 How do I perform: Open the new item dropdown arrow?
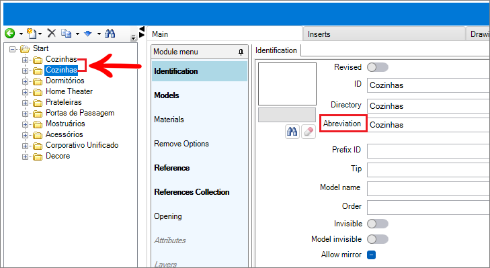coord(40,34)
